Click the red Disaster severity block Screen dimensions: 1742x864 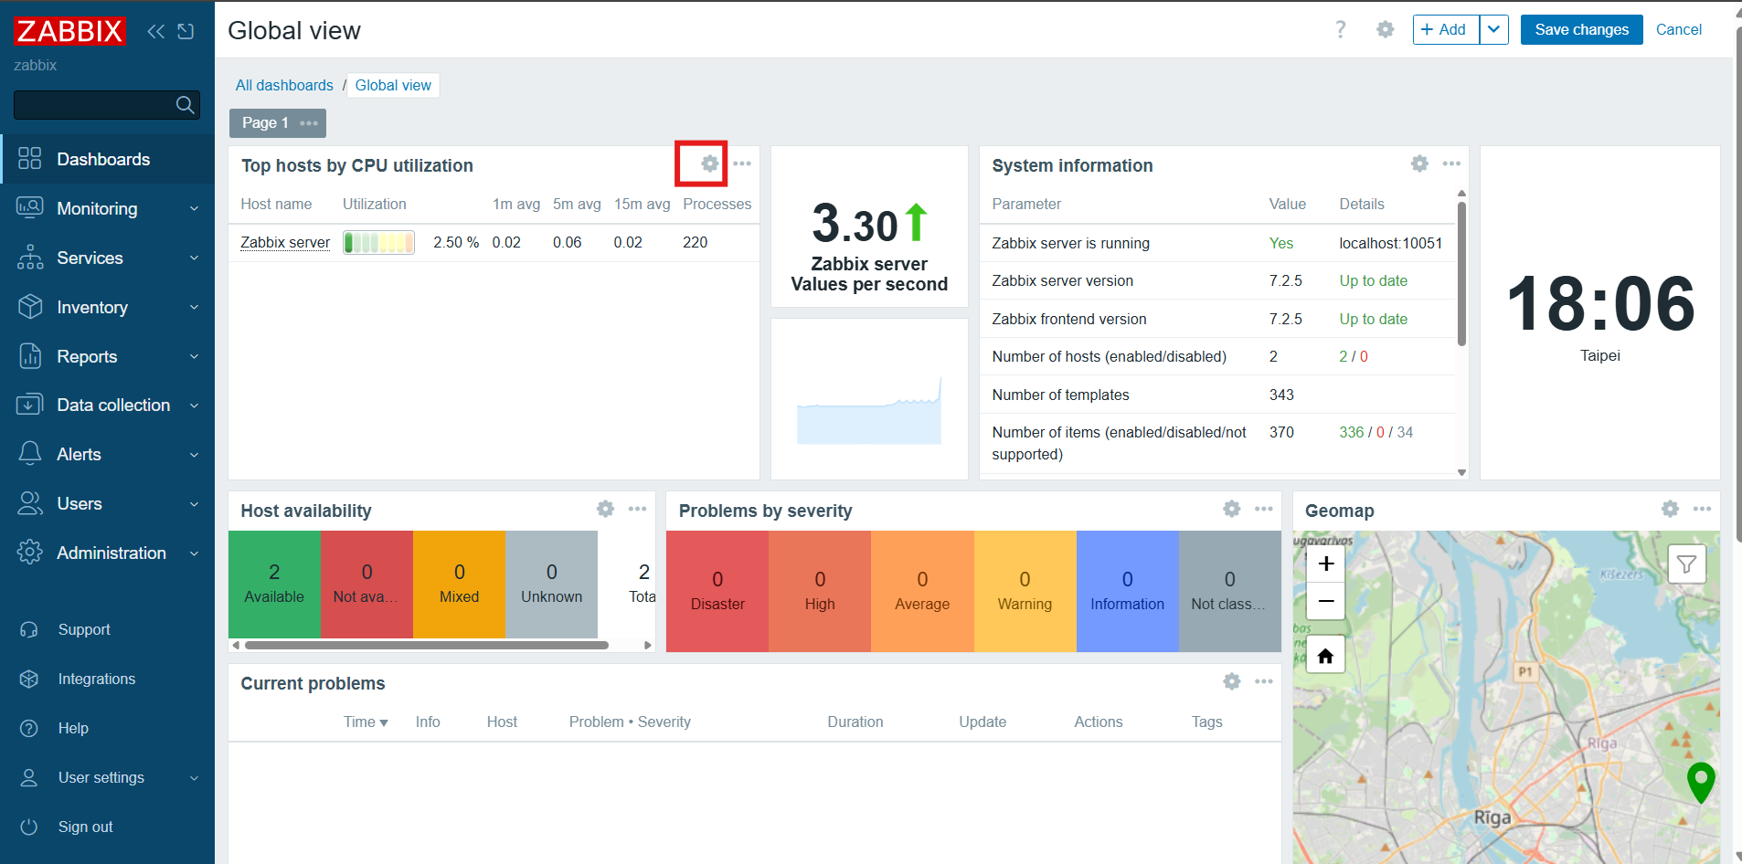click(717, 591)
